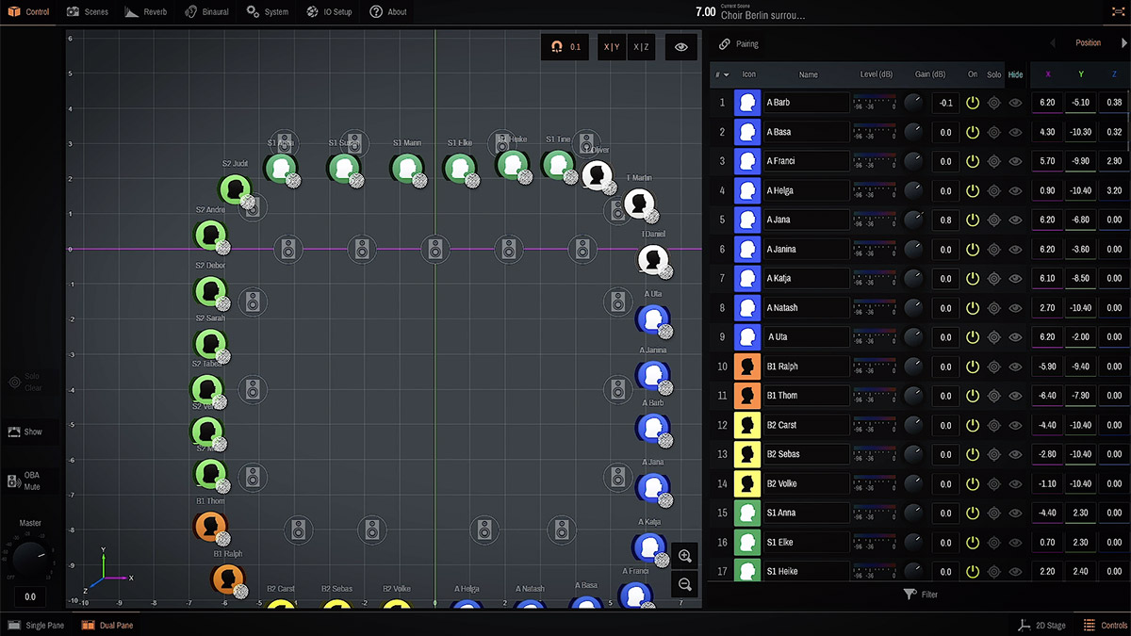Switch stage view to X|Z plane
The image size is (1131, 636).
(641, 46)
